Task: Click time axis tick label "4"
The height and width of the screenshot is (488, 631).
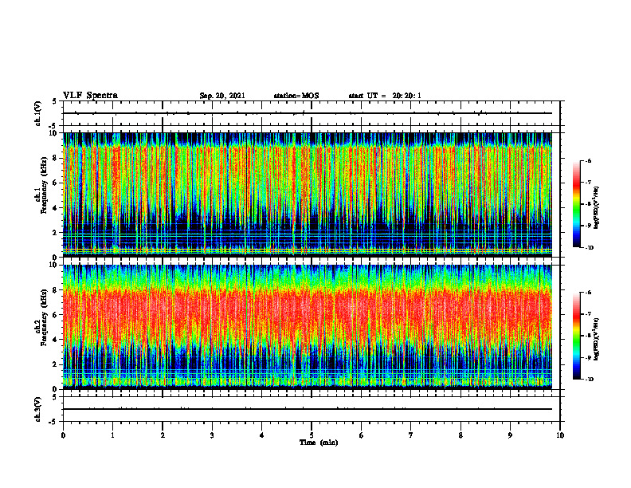Action: click(x=262, y=435)
